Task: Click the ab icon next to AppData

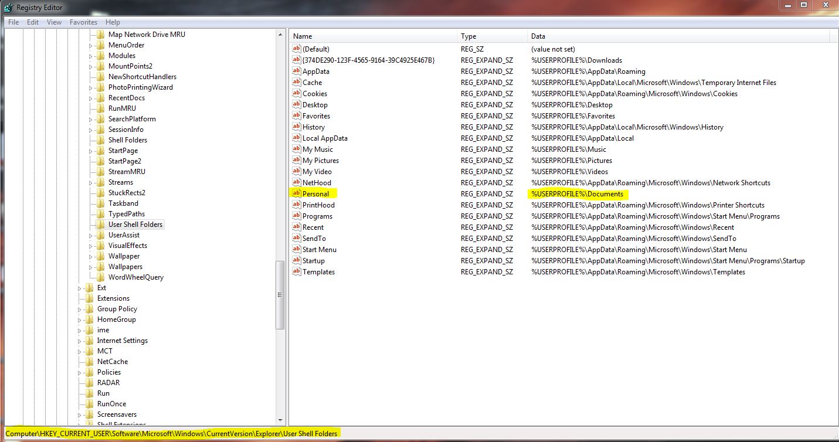Action: (x=296, y=71)
